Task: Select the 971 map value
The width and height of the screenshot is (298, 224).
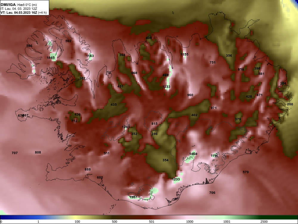Action: pyautogui.click(x=214, y=108)
